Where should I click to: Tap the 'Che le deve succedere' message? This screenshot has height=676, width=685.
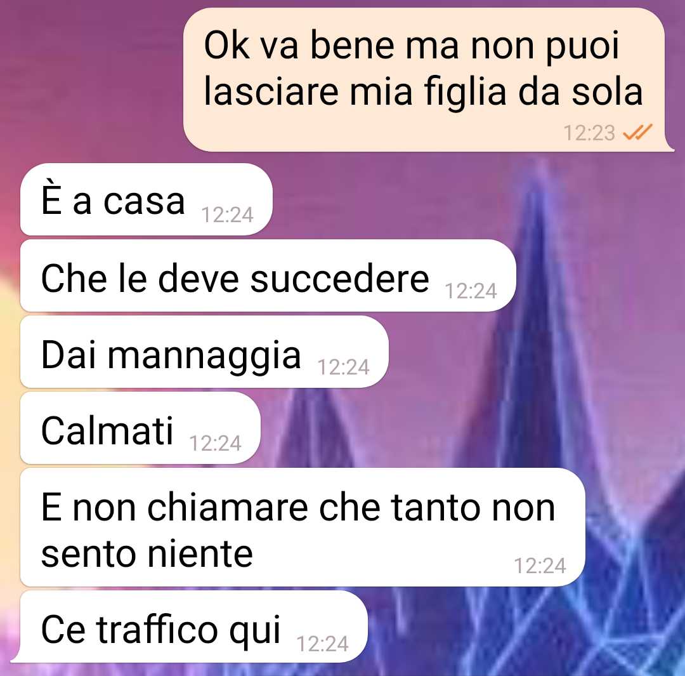click(268, 275)
